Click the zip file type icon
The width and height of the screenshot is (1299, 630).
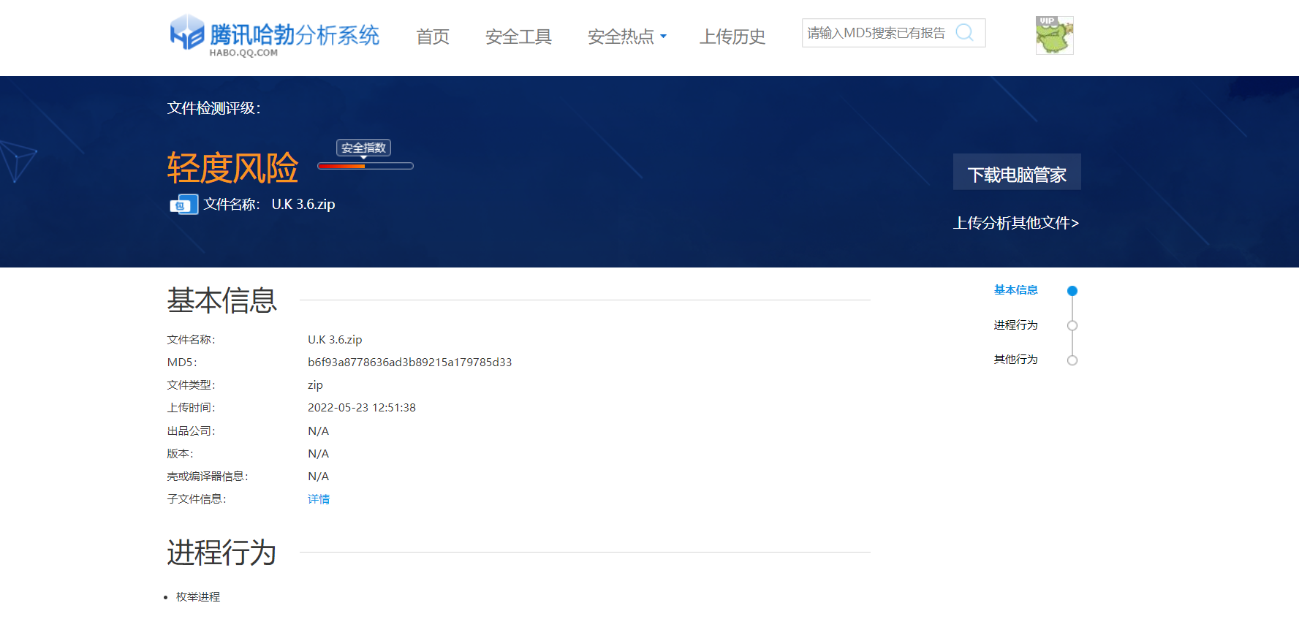click(183, 205)
